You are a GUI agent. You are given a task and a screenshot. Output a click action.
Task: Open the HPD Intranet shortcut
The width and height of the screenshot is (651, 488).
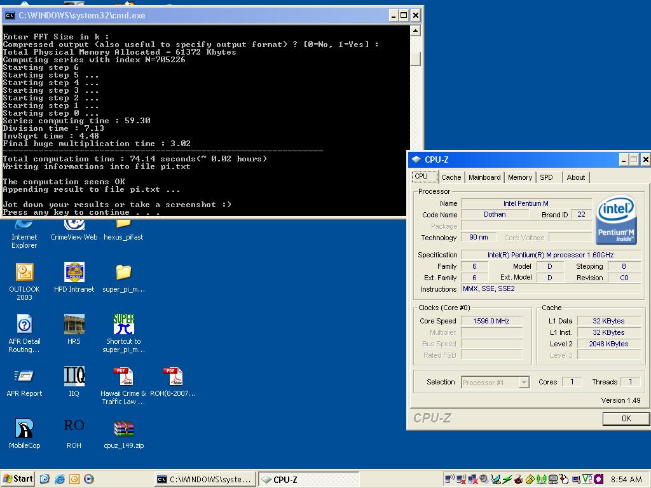74,277
